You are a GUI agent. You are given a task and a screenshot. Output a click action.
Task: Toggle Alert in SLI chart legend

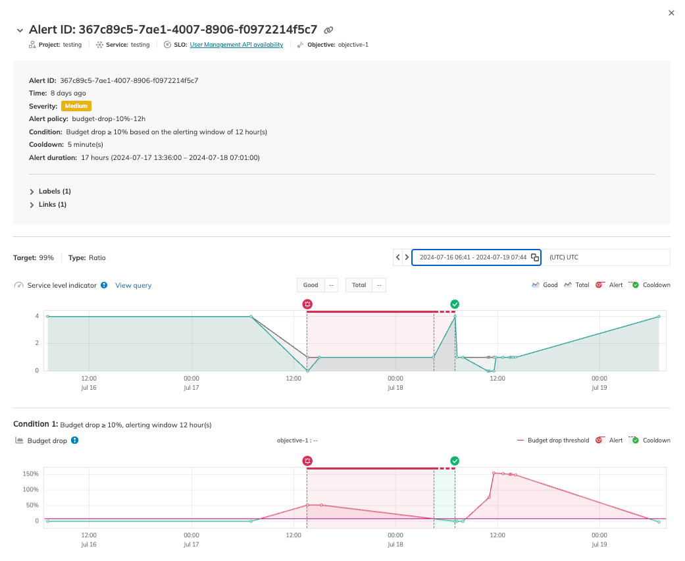pos(609,285)
